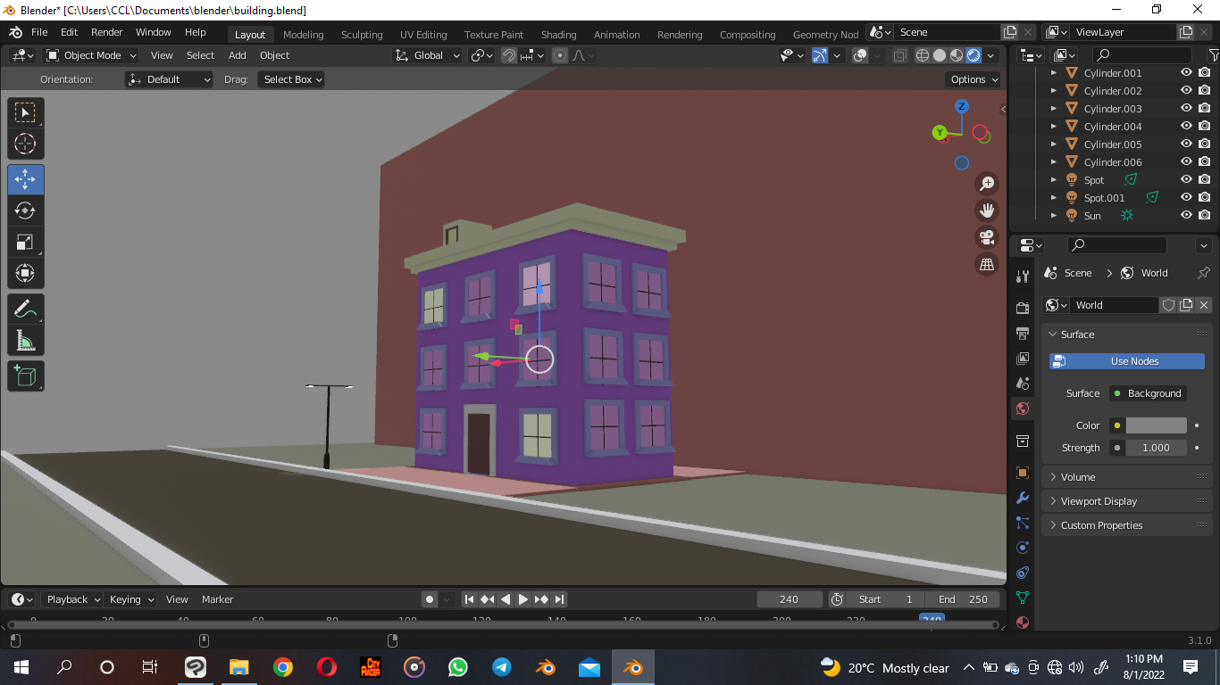Disable Cylinder.002 in renders
Screen dimensions: 1220x685
point(1204,91)
